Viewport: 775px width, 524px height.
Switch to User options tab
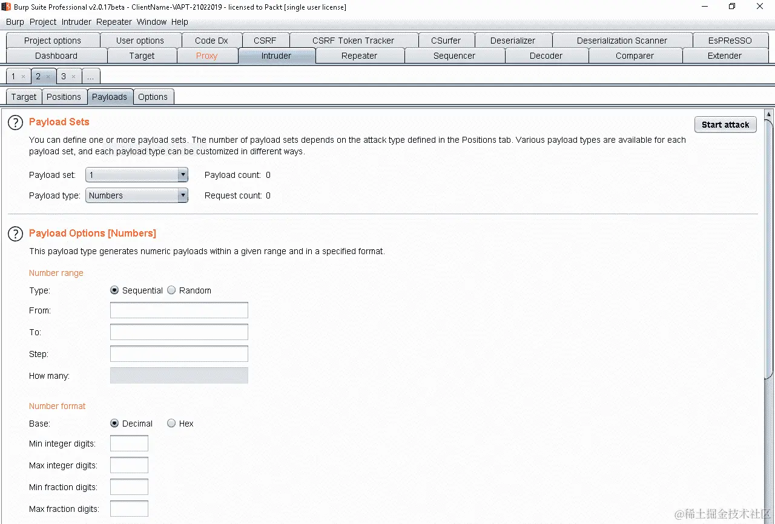pyautogui.click(x=140, y=41)
